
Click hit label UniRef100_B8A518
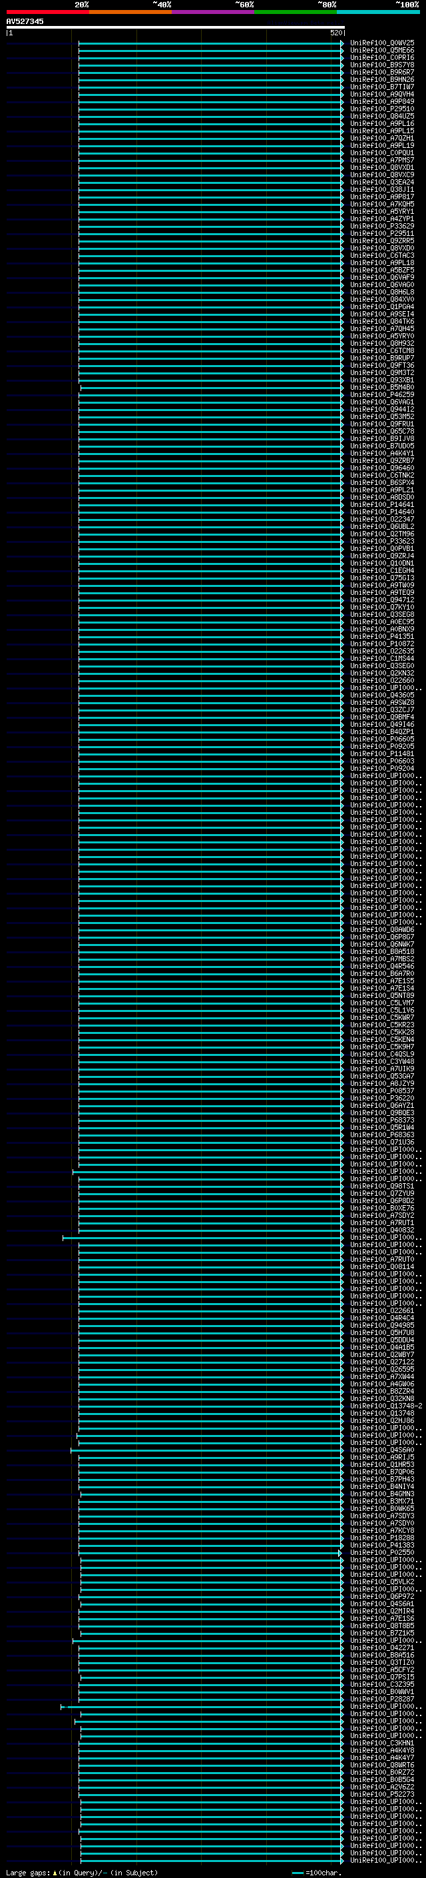pos(382,951)
